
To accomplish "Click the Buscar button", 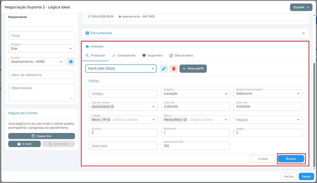I will coord(291,159).
